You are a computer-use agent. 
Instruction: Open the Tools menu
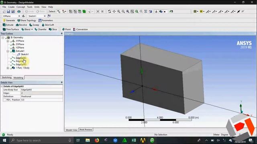[x=30, y=7]
